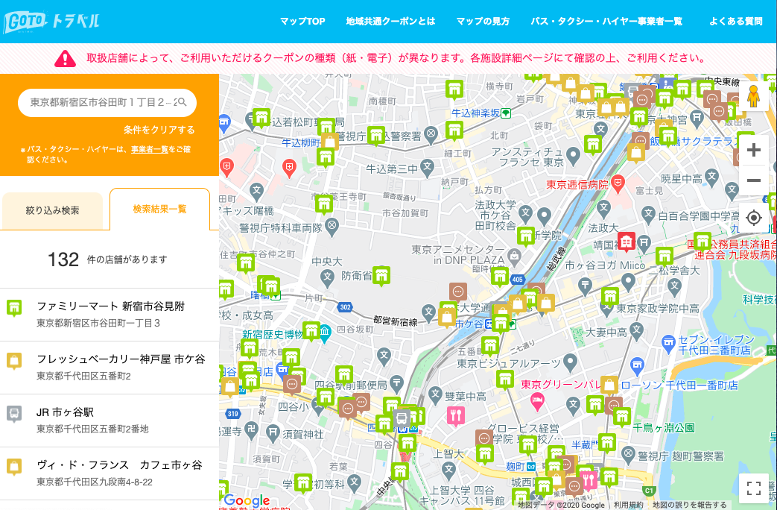Click green marker near 新宿歴史博物館

click(311, 330)
